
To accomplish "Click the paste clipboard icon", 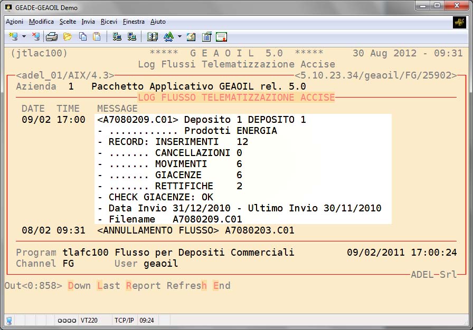I will [x=97, y=36].
